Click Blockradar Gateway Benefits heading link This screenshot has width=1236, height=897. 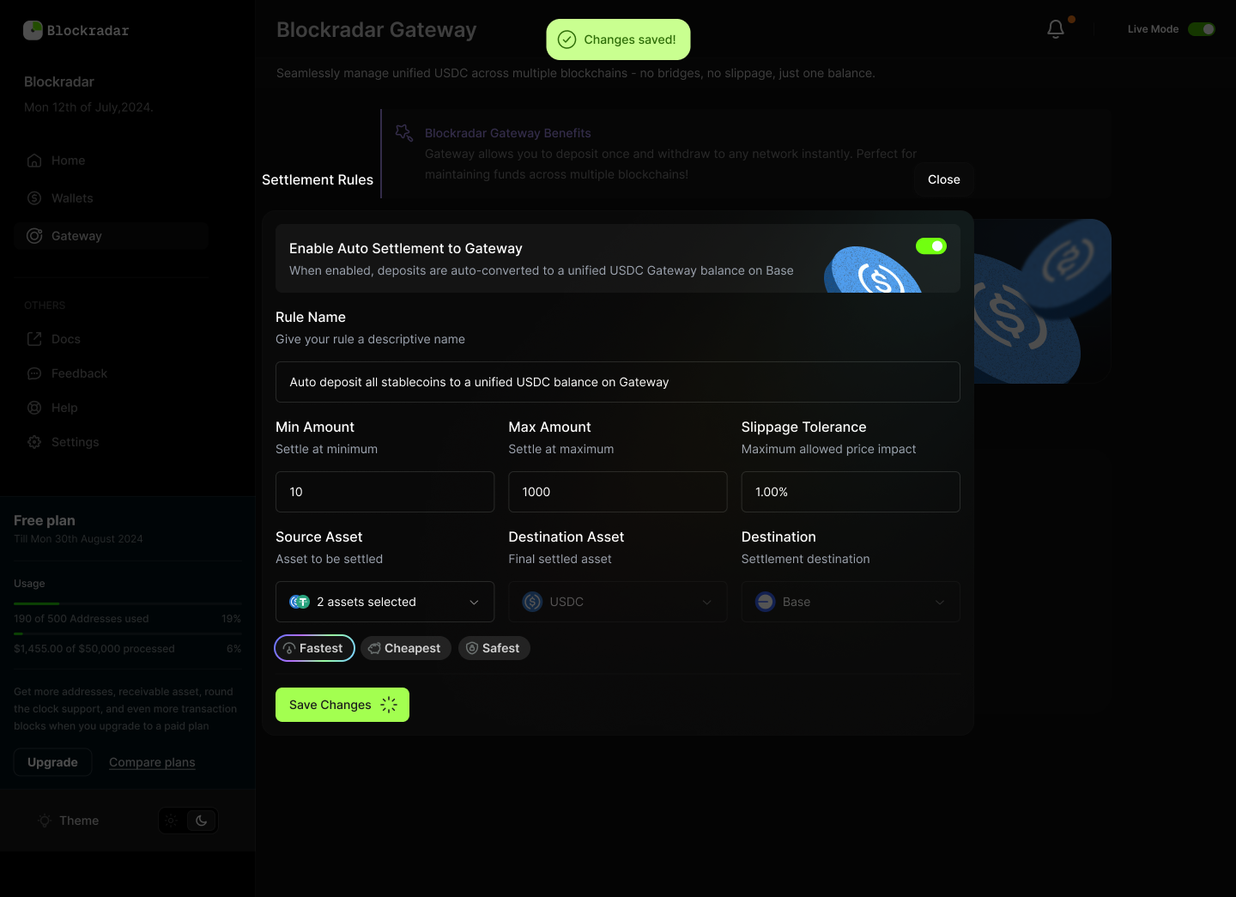coord(507,133)
